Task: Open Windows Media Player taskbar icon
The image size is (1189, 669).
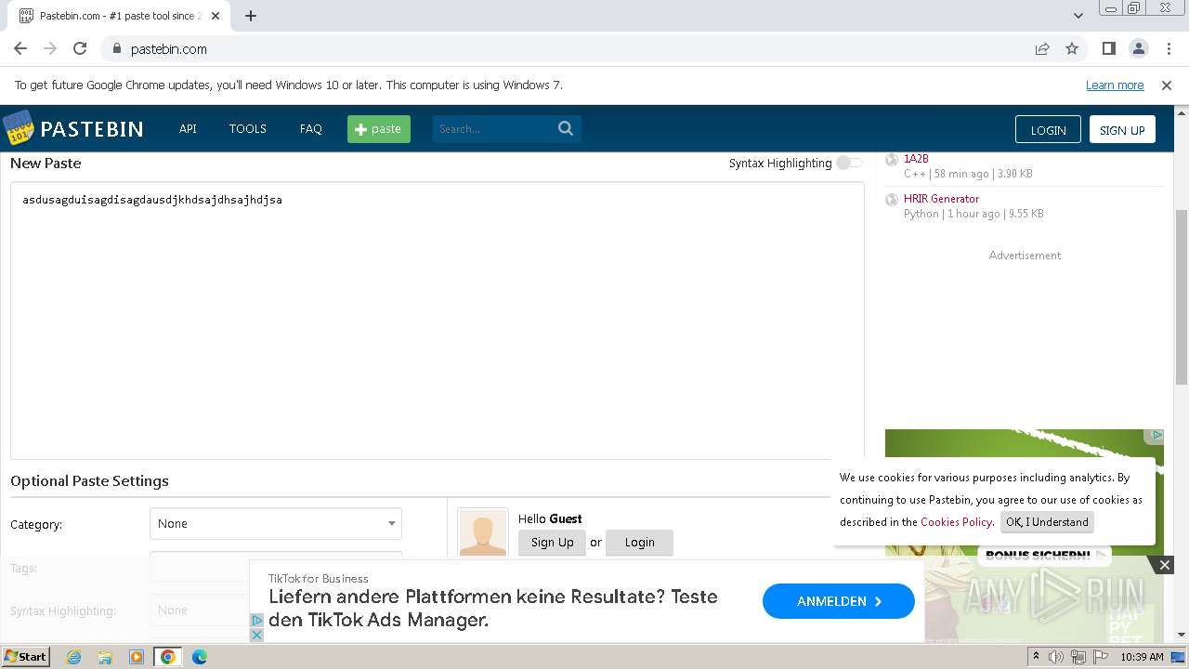Action: click(x=137, y=657)
